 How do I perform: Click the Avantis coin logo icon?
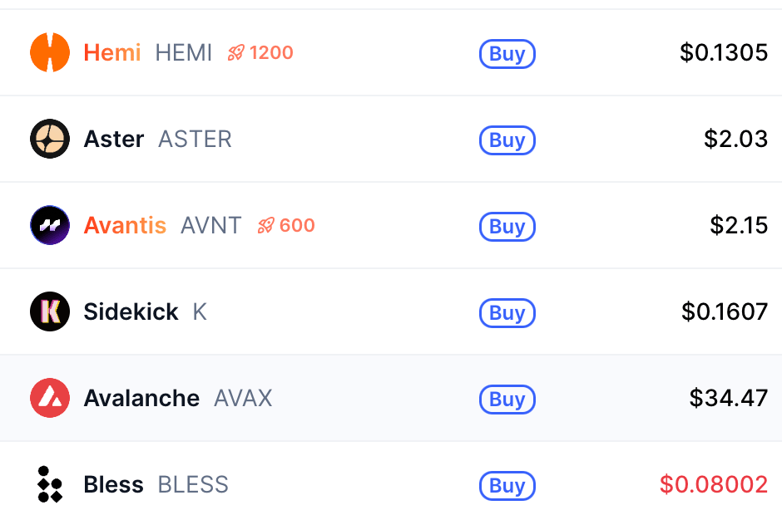tap(50, 225)
